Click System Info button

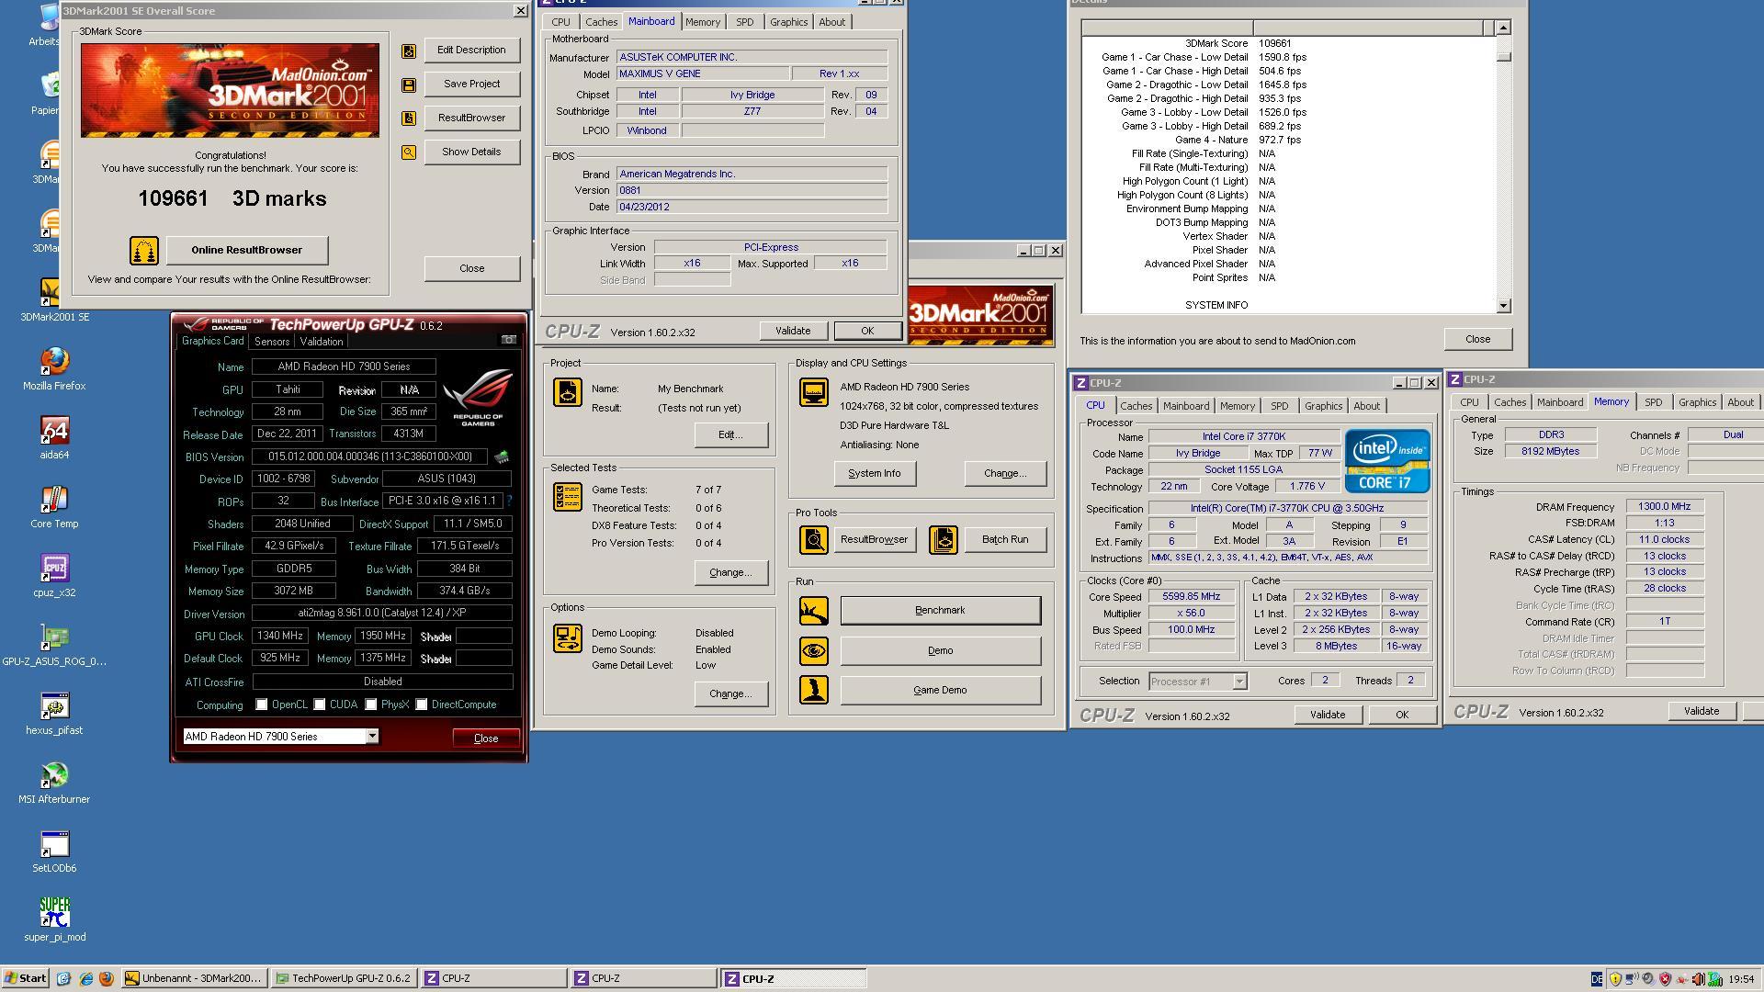874,473
